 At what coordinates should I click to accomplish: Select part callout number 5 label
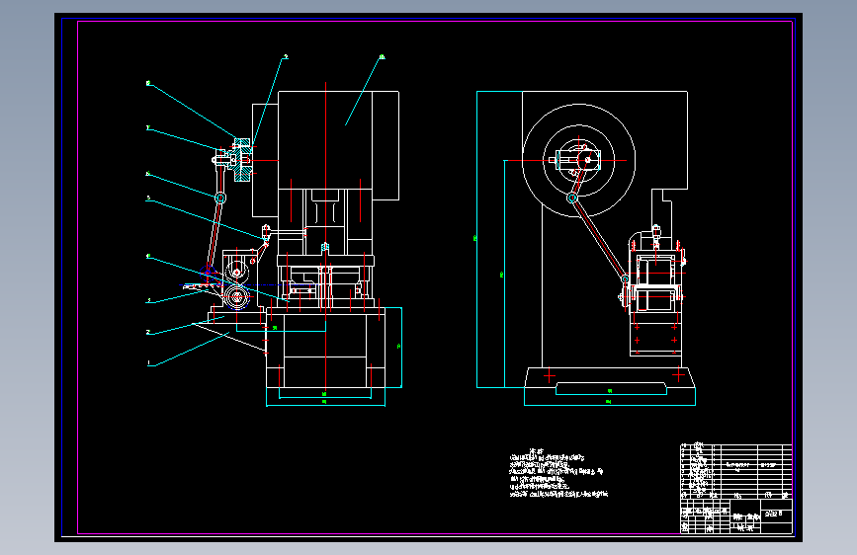(x=148, y=198)
